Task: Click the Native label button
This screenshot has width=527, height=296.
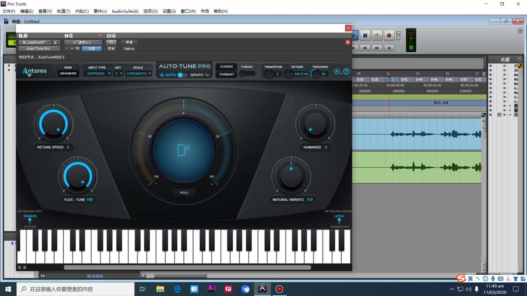Action: coord(129,49)
